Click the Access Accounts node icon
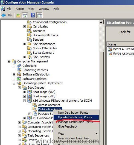Screen dimensions: 134x145 click(x=35, y=105)
